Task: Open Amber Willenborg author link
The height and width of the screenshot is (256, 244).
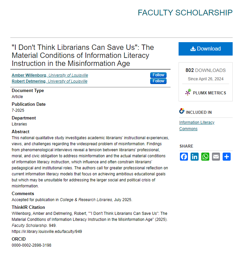Action: (29, 75)
